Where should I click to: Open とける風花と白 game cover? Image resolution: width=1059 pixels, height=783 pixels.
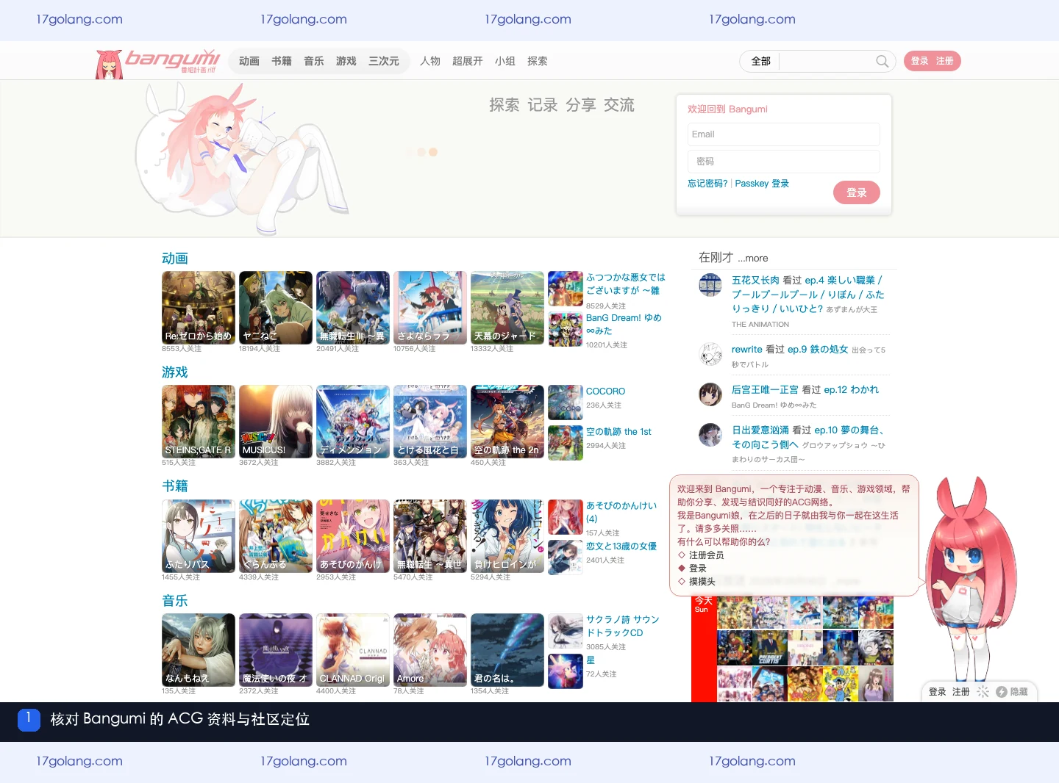[430, 422]
